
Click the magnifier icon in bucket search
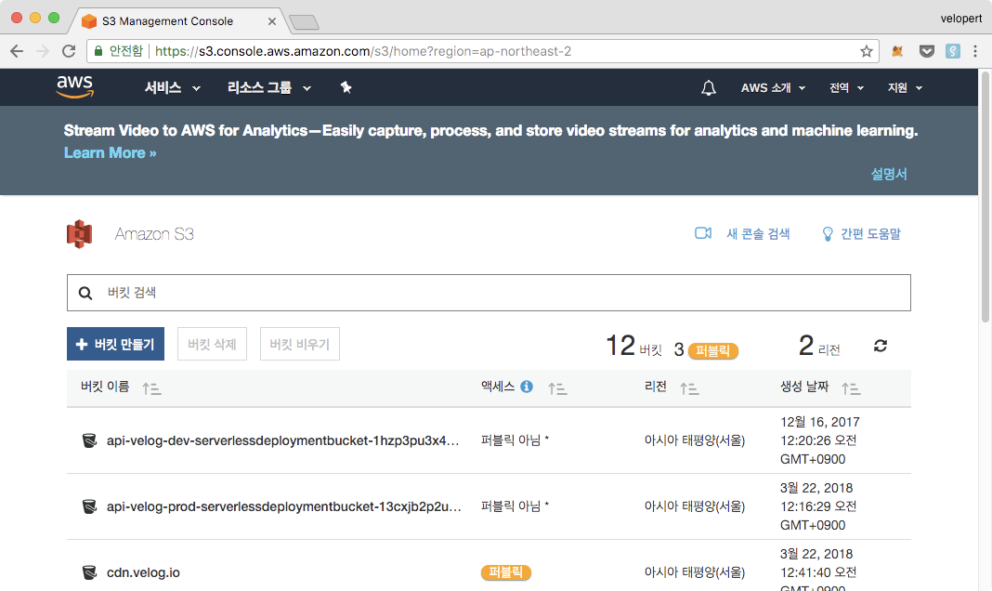point(85,293)
